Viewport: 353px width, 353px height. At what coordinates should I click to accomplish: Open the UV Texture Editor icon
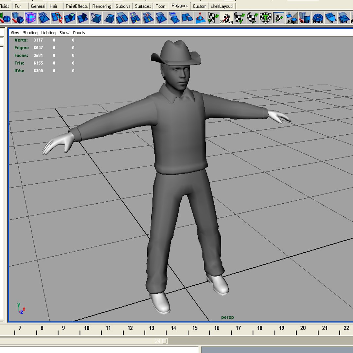(x=278, y=18)
